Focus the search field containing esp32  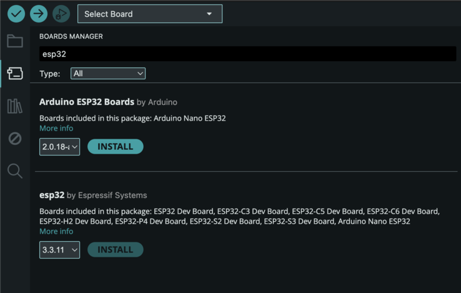click(x=247, y=54)
